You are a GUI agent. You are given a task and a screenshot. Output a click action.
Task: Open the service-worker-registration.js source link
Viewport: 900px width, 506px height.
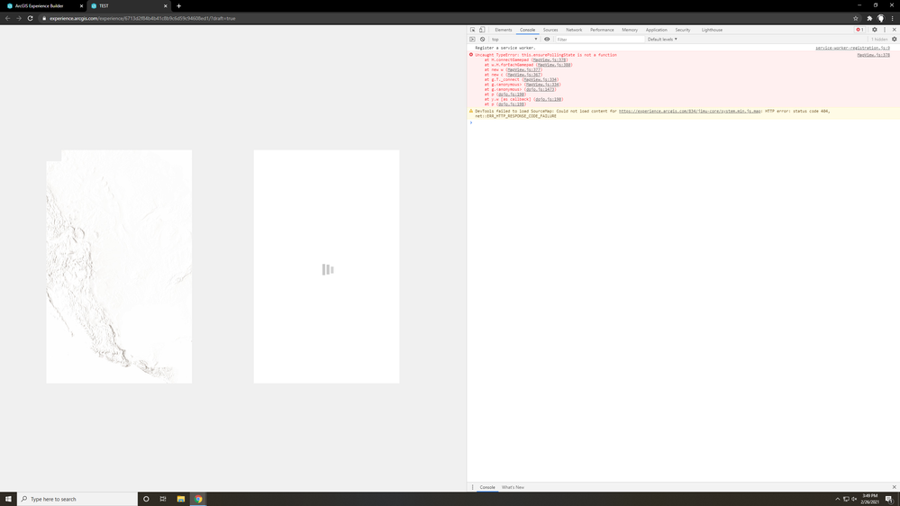coord(852,49)
